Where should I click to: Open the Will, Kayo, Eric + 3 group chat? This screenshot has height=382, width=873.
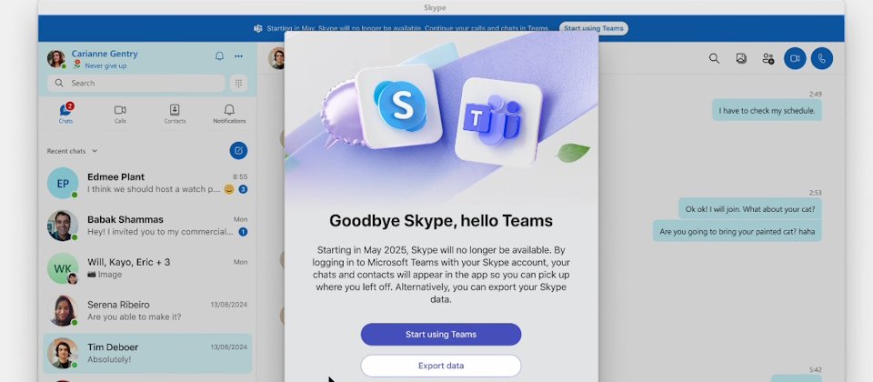point(147,267)
